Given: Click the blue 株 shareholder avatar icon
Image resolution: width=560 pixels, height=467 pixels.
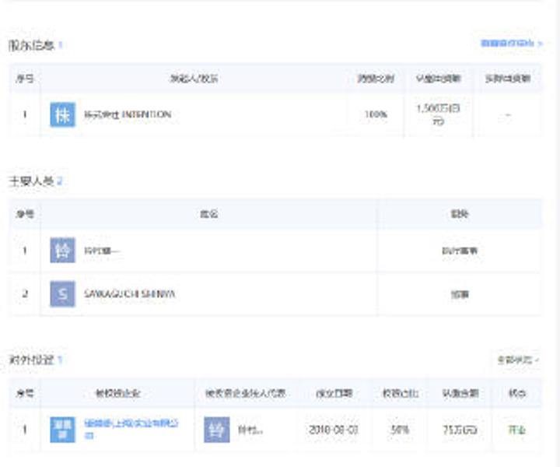Looking at the screenshot, I should 62,114.
